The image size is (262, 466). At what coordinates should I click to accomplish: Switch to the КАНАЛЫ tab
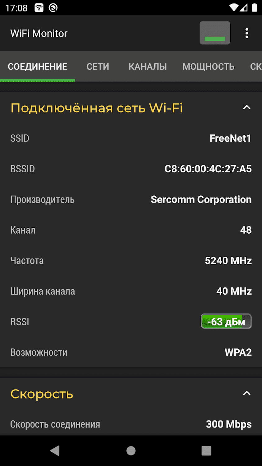coord(148,66)
